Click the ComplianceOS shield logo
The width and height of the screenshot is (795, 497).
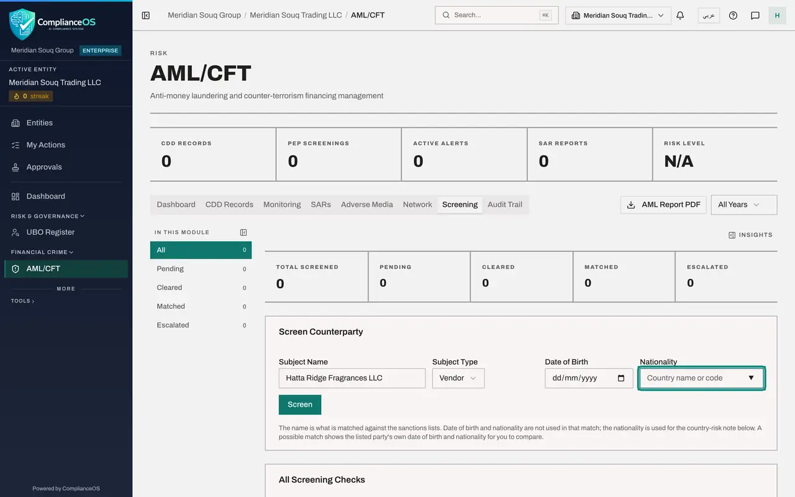point(22,24)
